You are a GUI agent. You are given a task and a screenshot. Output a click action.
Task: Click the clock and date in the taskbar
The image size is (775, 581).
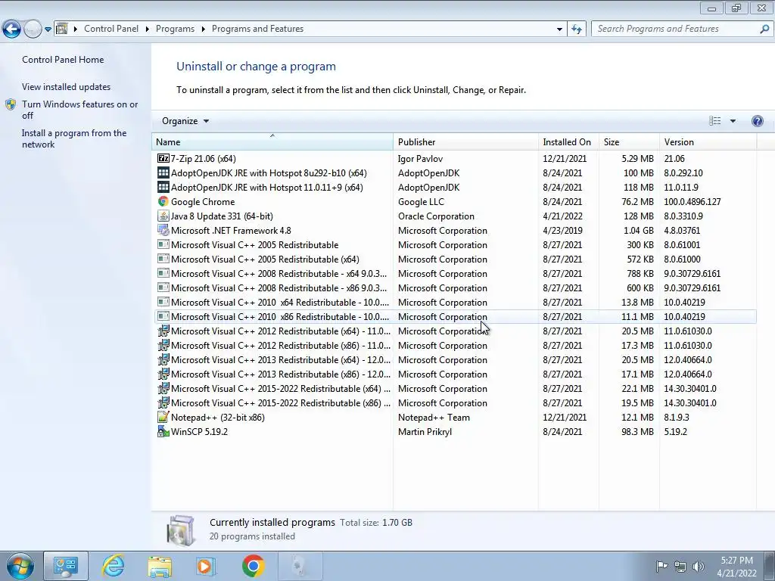[736, 567]
